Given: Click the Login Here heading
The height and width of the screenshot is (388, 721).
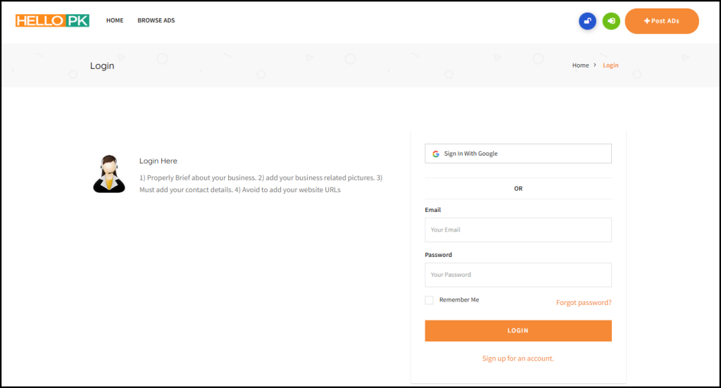Looking at the screenshot, I should (x=158, y=161).
